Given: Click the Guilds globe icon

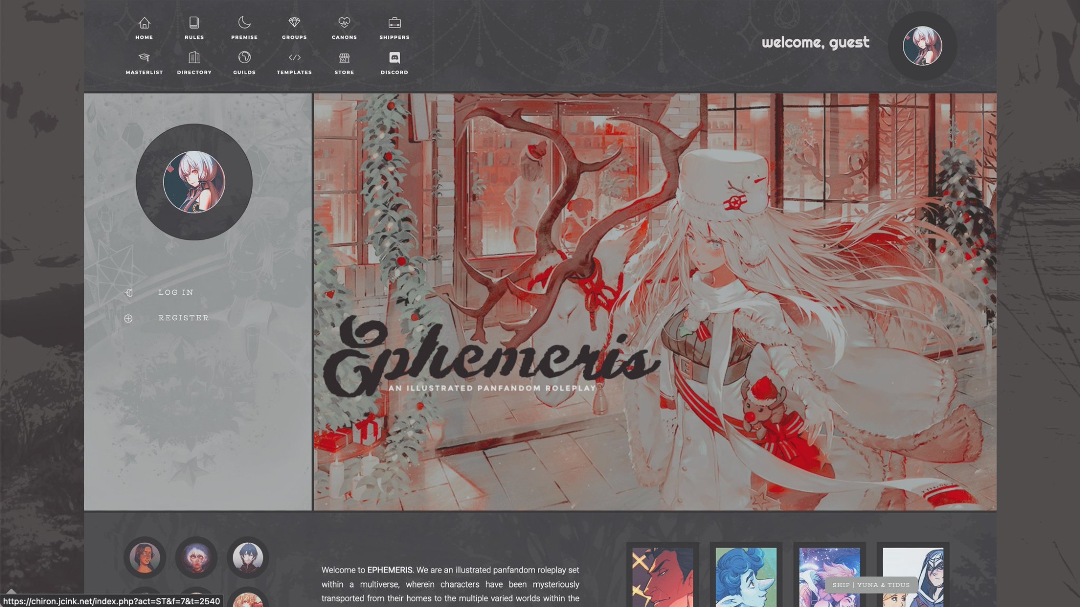Looking at the screenshot, I should coord(244,58).
